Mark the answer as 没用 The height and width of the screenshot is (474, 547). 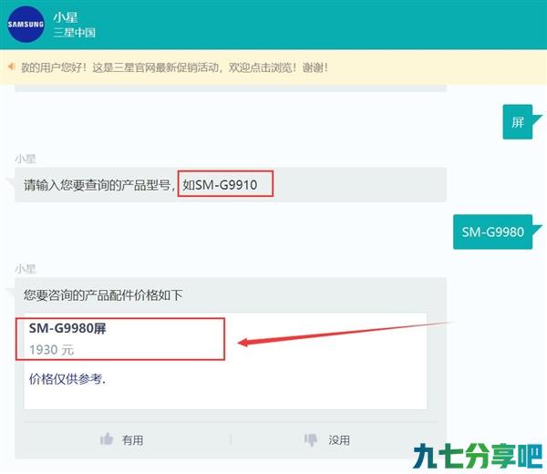[327, 440]
